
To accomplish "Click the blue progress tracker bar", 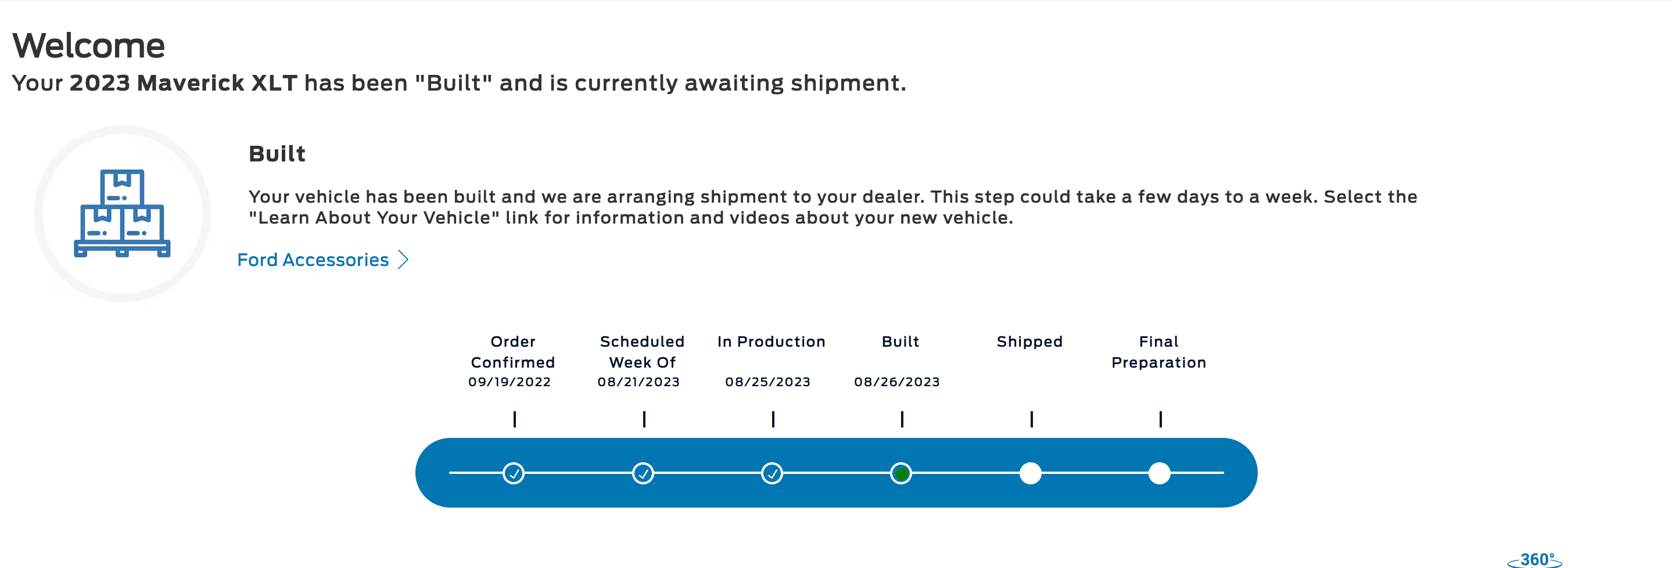I will pyautogui.click(x=836, y=473).
